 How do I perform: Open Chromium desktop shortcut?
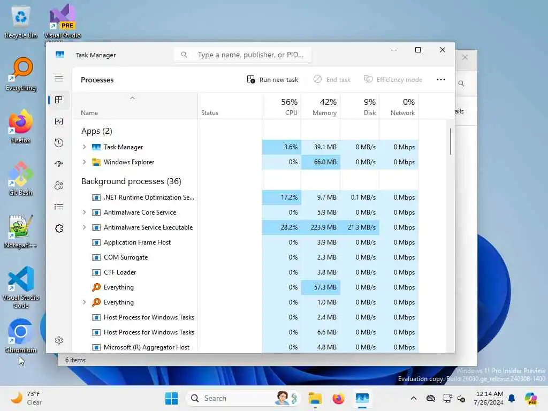(21, 336)
